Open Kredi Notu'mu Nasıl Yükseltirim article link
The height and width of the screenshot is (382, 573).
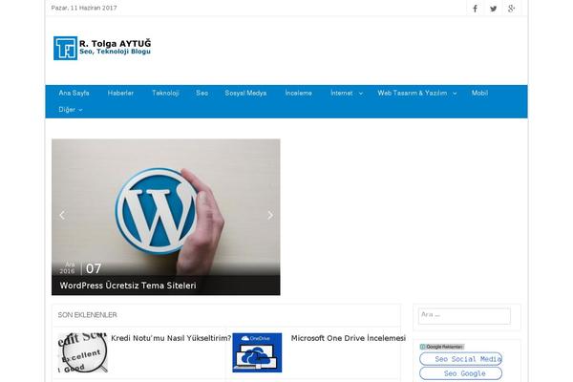click(171, 338)
